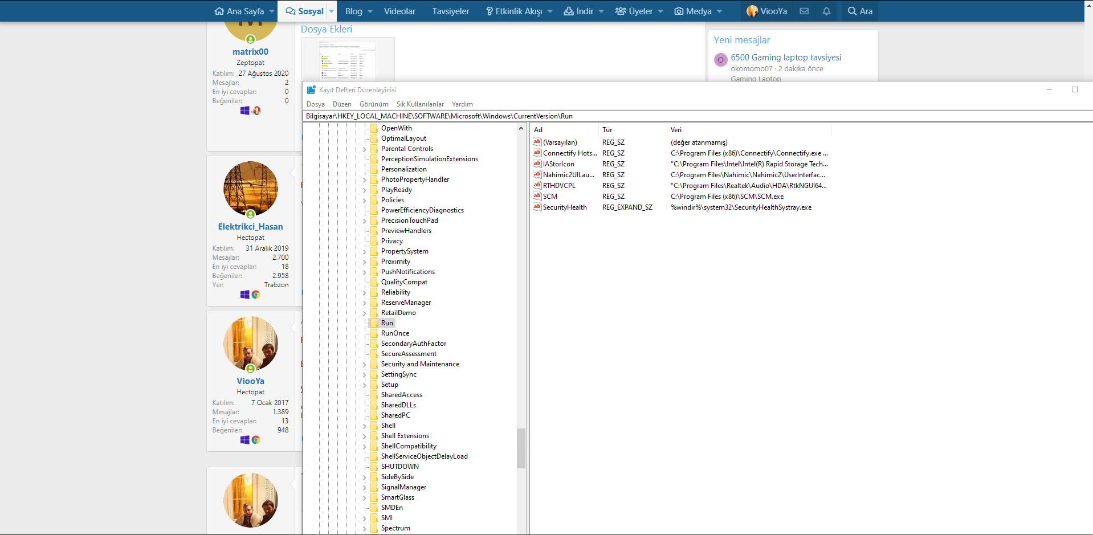Click the Veri column header
The image size is (1093, 535).
[x=749, y=130]
